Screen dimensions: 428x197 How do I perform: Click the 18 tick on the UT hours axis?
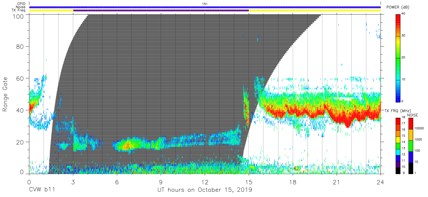tap(293, 182)
